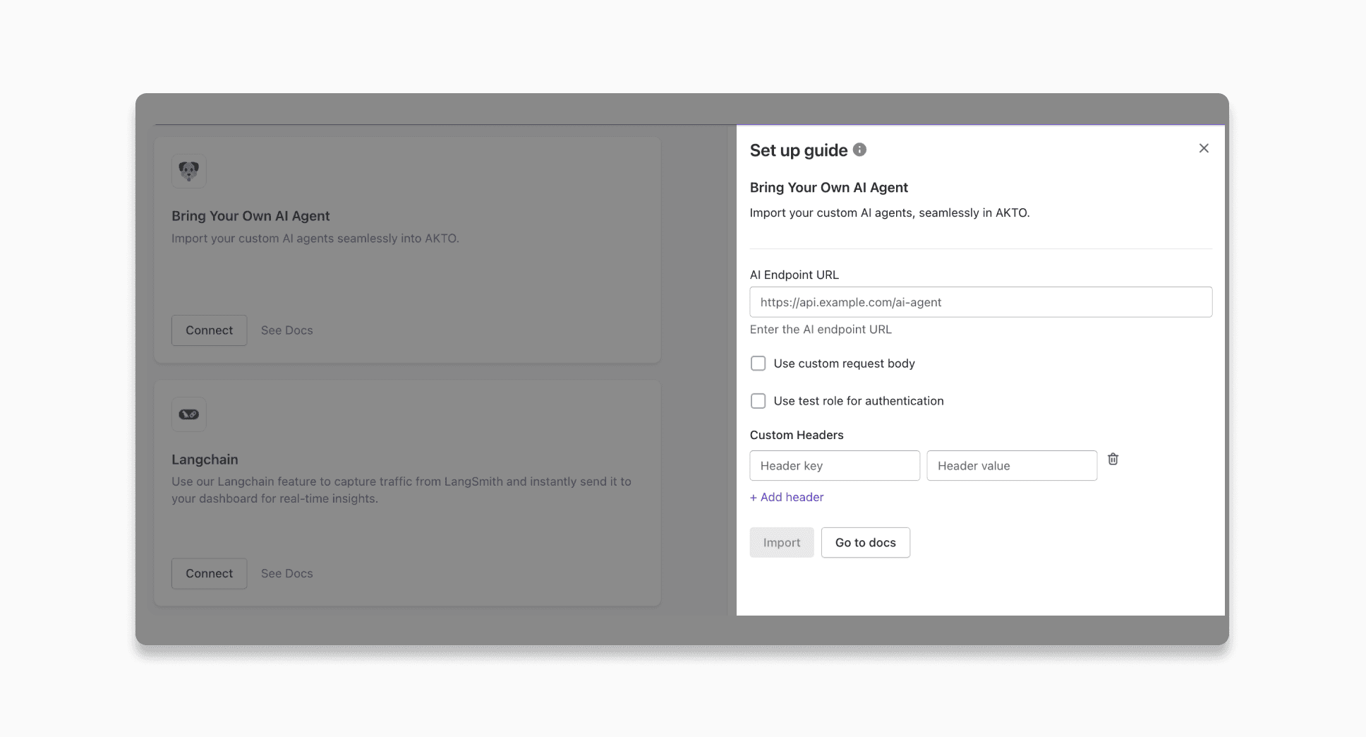Open See Docs for Langchain
Image resolution: width=1366 pixels, height=737 pixels.
[287, 574]
